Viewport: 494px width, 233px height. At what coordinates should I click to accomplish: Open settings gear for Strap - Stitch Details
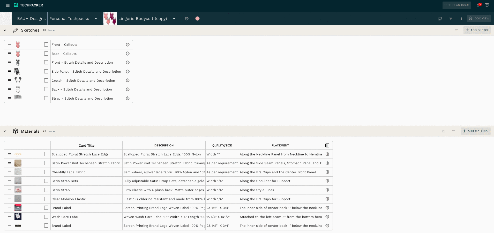click(x=128, y=98)
